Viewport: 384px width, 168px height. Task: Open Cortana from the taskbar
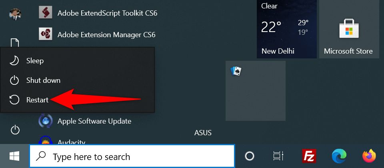250,156
